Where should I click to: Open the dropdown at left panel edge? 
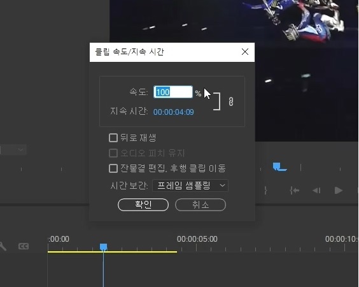pyautogui.click(x=13, y=150)
